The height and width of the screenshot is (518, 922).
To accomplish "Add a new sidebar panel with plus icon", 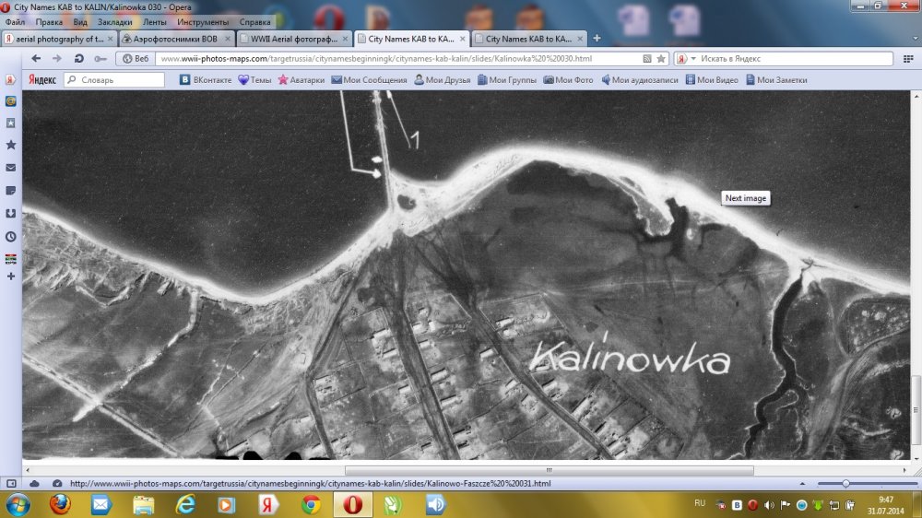I will pyautogui.click(x=11, y=277).
